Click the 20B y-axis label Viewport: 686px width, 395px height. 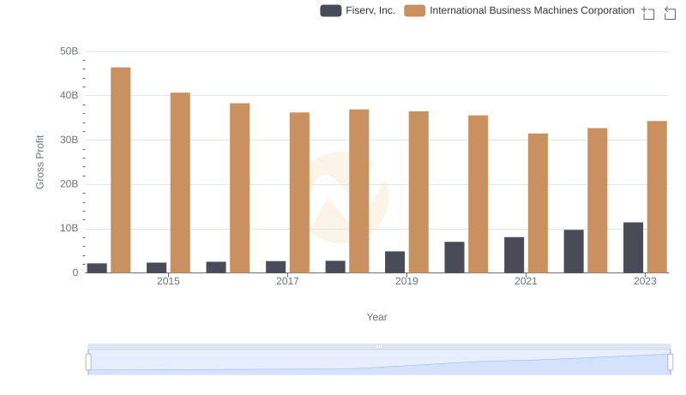coord(69,184)
